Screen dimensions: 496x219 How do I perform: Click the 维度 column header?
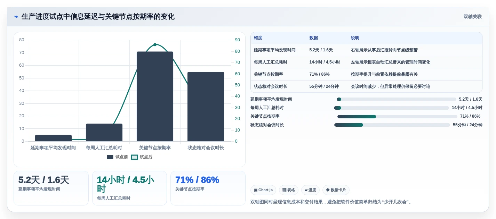pos(258,38)
